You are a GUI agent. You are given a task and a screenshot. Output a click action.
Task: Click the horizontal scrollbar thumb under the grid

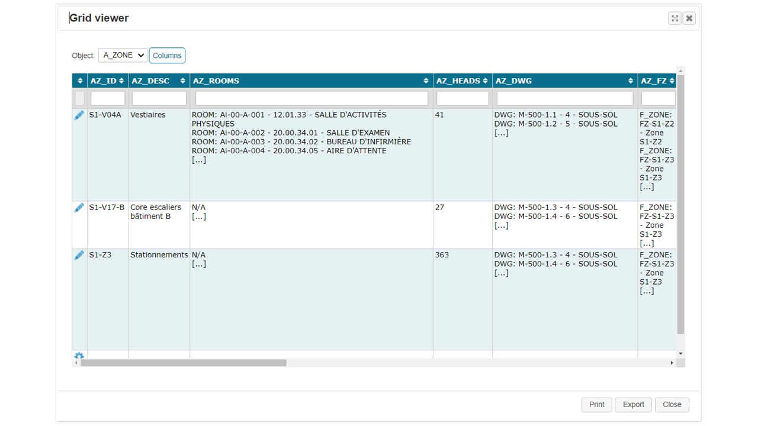184,363
